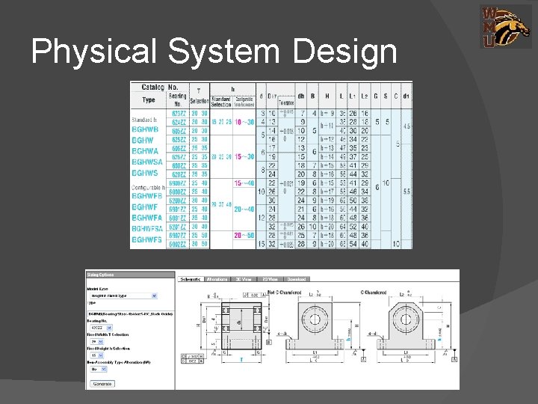This screenshot has height=404, width=538.
Task: Click the configurable h range 20~50
Action: [244, 236]
